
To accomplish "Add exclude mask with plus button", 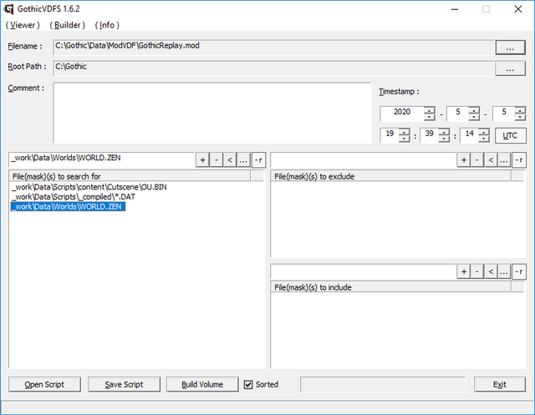I will click(464, 159).
